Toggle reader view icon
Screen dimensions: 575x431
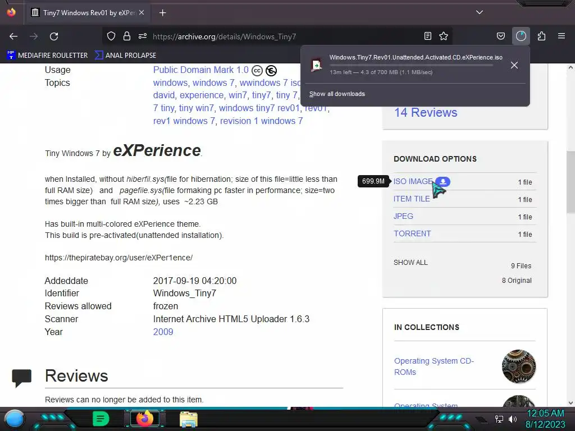click(x=427, y=36)
